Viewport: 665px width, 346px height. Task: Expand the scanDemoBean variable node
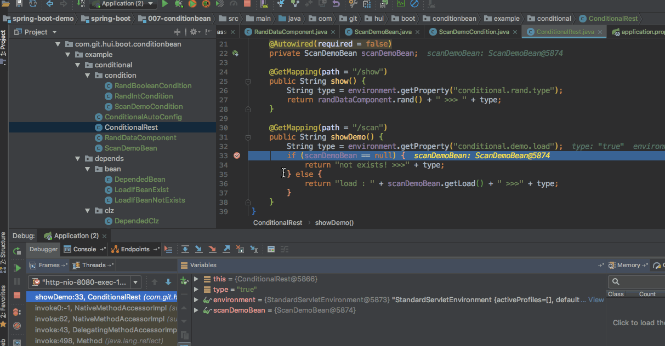(x=197, y=310)
